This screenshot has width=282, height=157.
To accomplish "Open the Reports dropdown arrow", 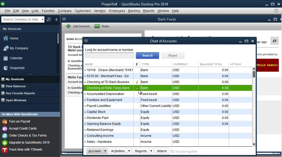I will (x=151, y=151).
